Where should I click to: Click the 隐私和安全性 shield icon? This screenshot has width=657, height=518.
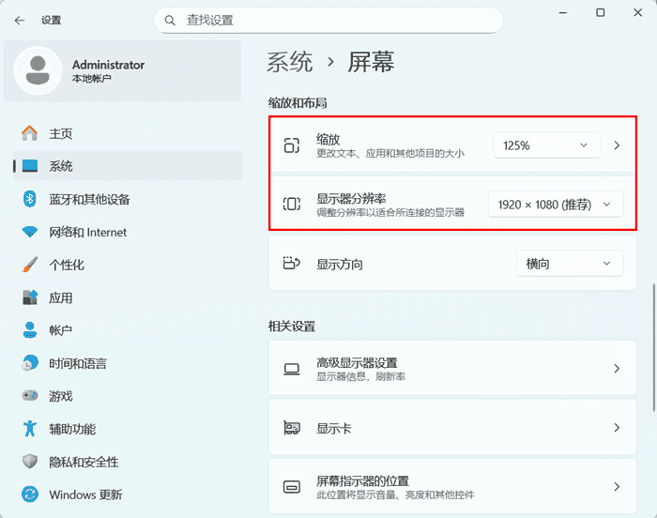click(x=30, y=462)
